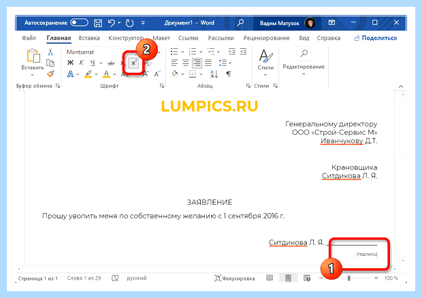The width and height of the screenshot is (422, 298).
Task: Open shading color dropdown arrow
Action: [x=182, y=74]
